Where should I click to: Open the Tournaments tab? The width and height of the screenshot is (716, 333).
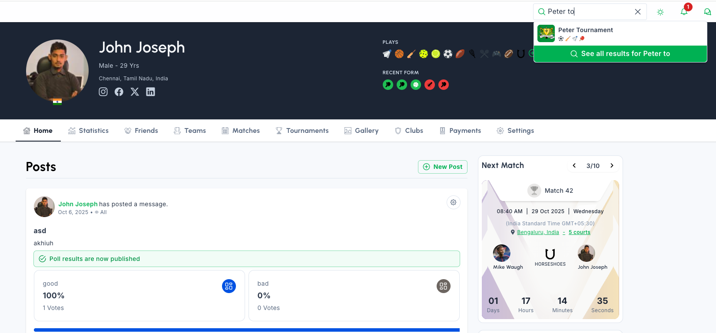click(302, 131)
